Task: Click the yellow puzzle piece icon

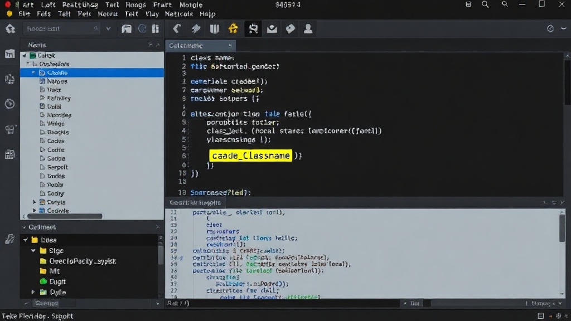Action: pyautogui.click(x=233, y=28)
